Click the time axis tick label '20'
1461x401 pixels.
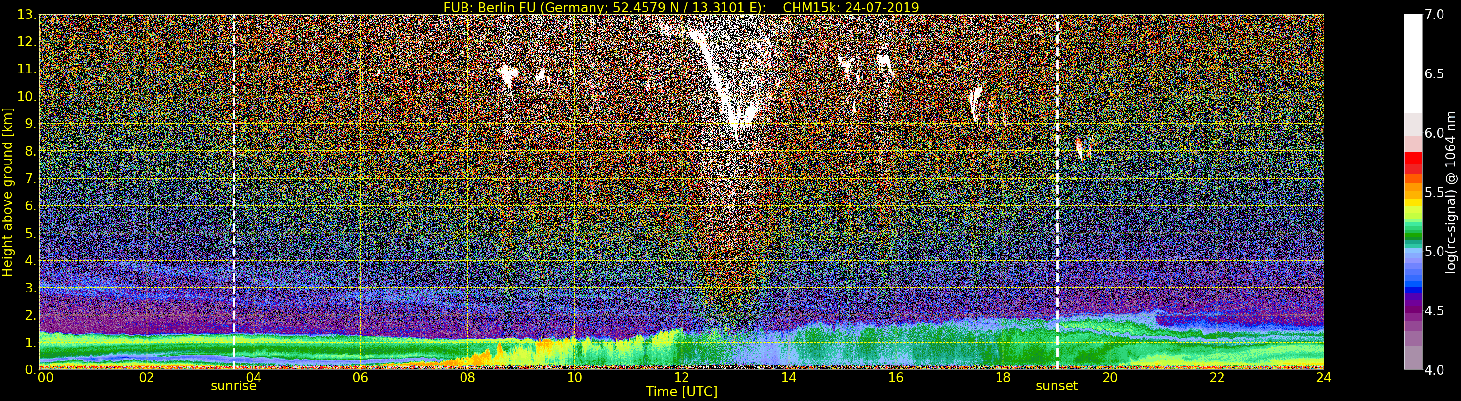tap(1110, 378)
